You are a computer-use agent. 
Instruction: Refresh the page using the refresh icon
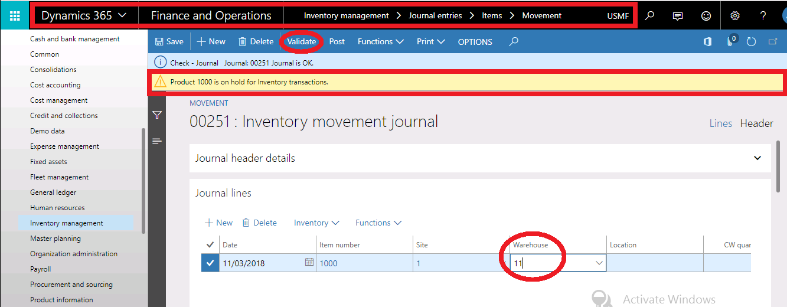(751, 41)
